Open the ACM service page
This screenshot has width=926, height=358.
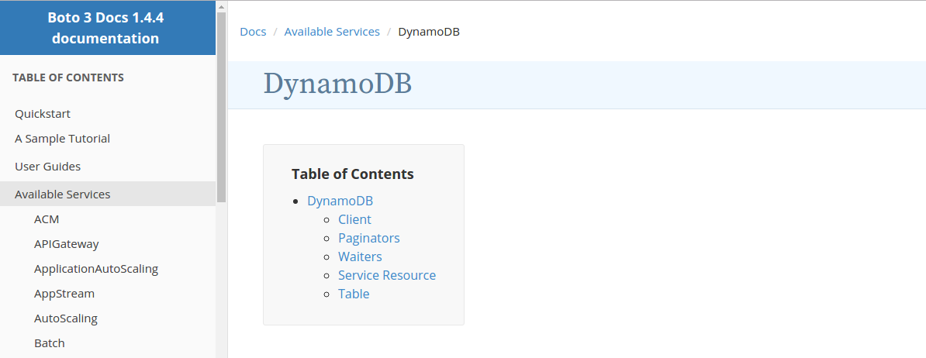point(47,219)
